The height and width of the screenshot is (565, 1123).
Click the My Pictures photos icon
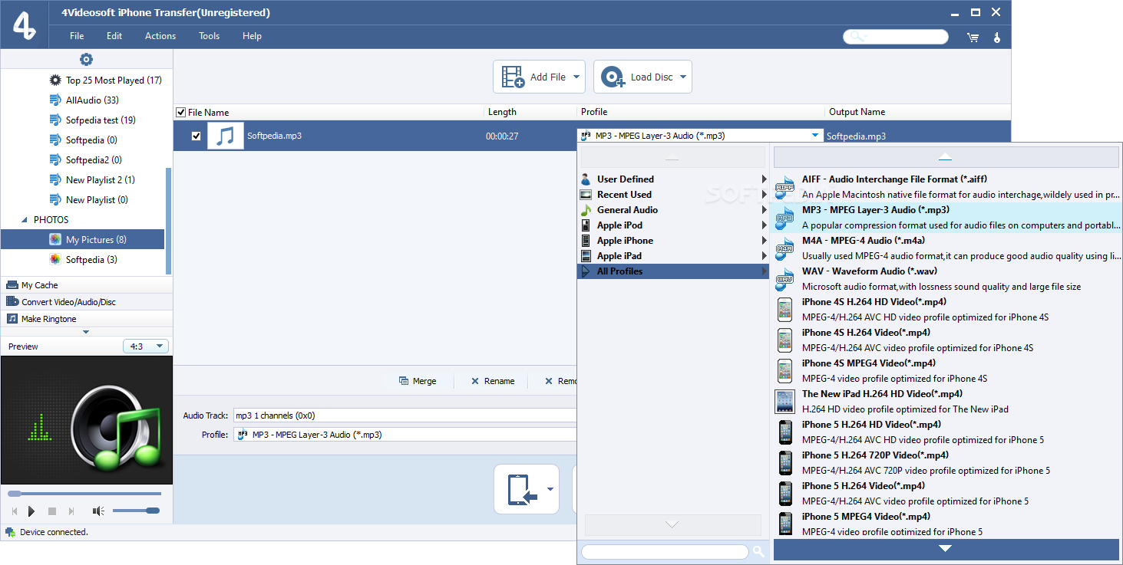(55, 239)
